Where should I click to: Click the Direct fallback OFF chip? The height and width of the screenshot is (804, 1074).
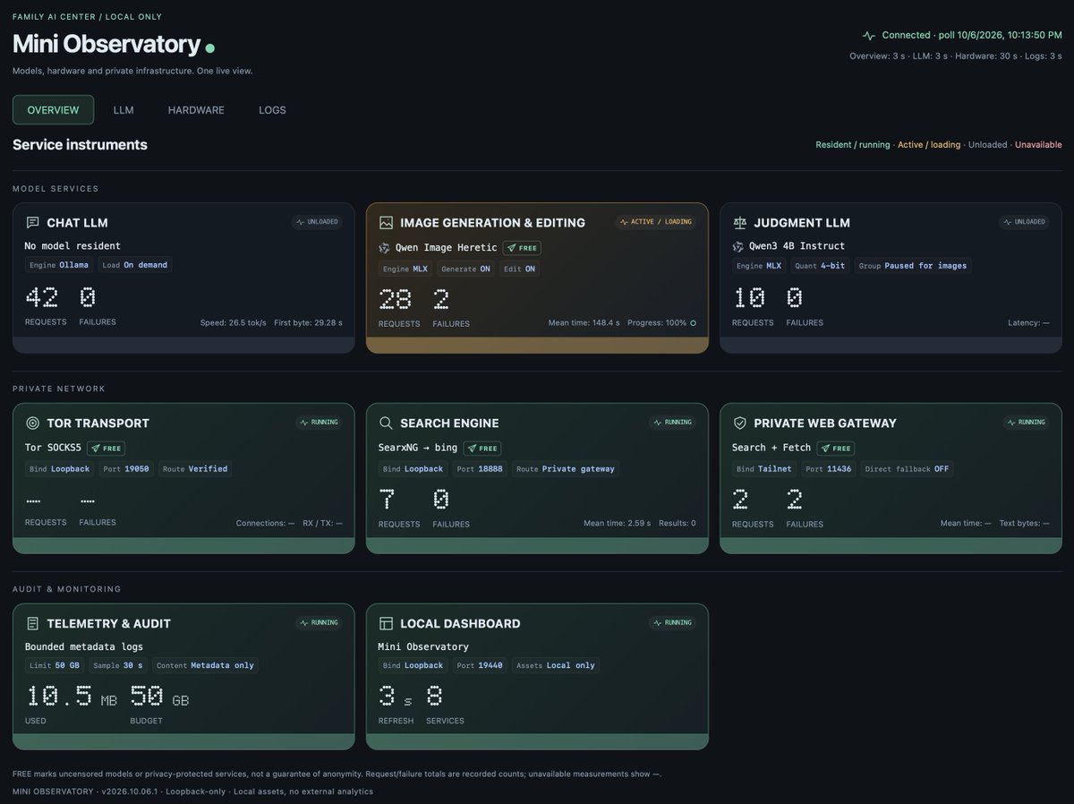[x=907, y=469]
